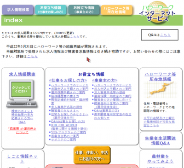Open ハローワーク等所在地情報 heading link

(160, 77)
